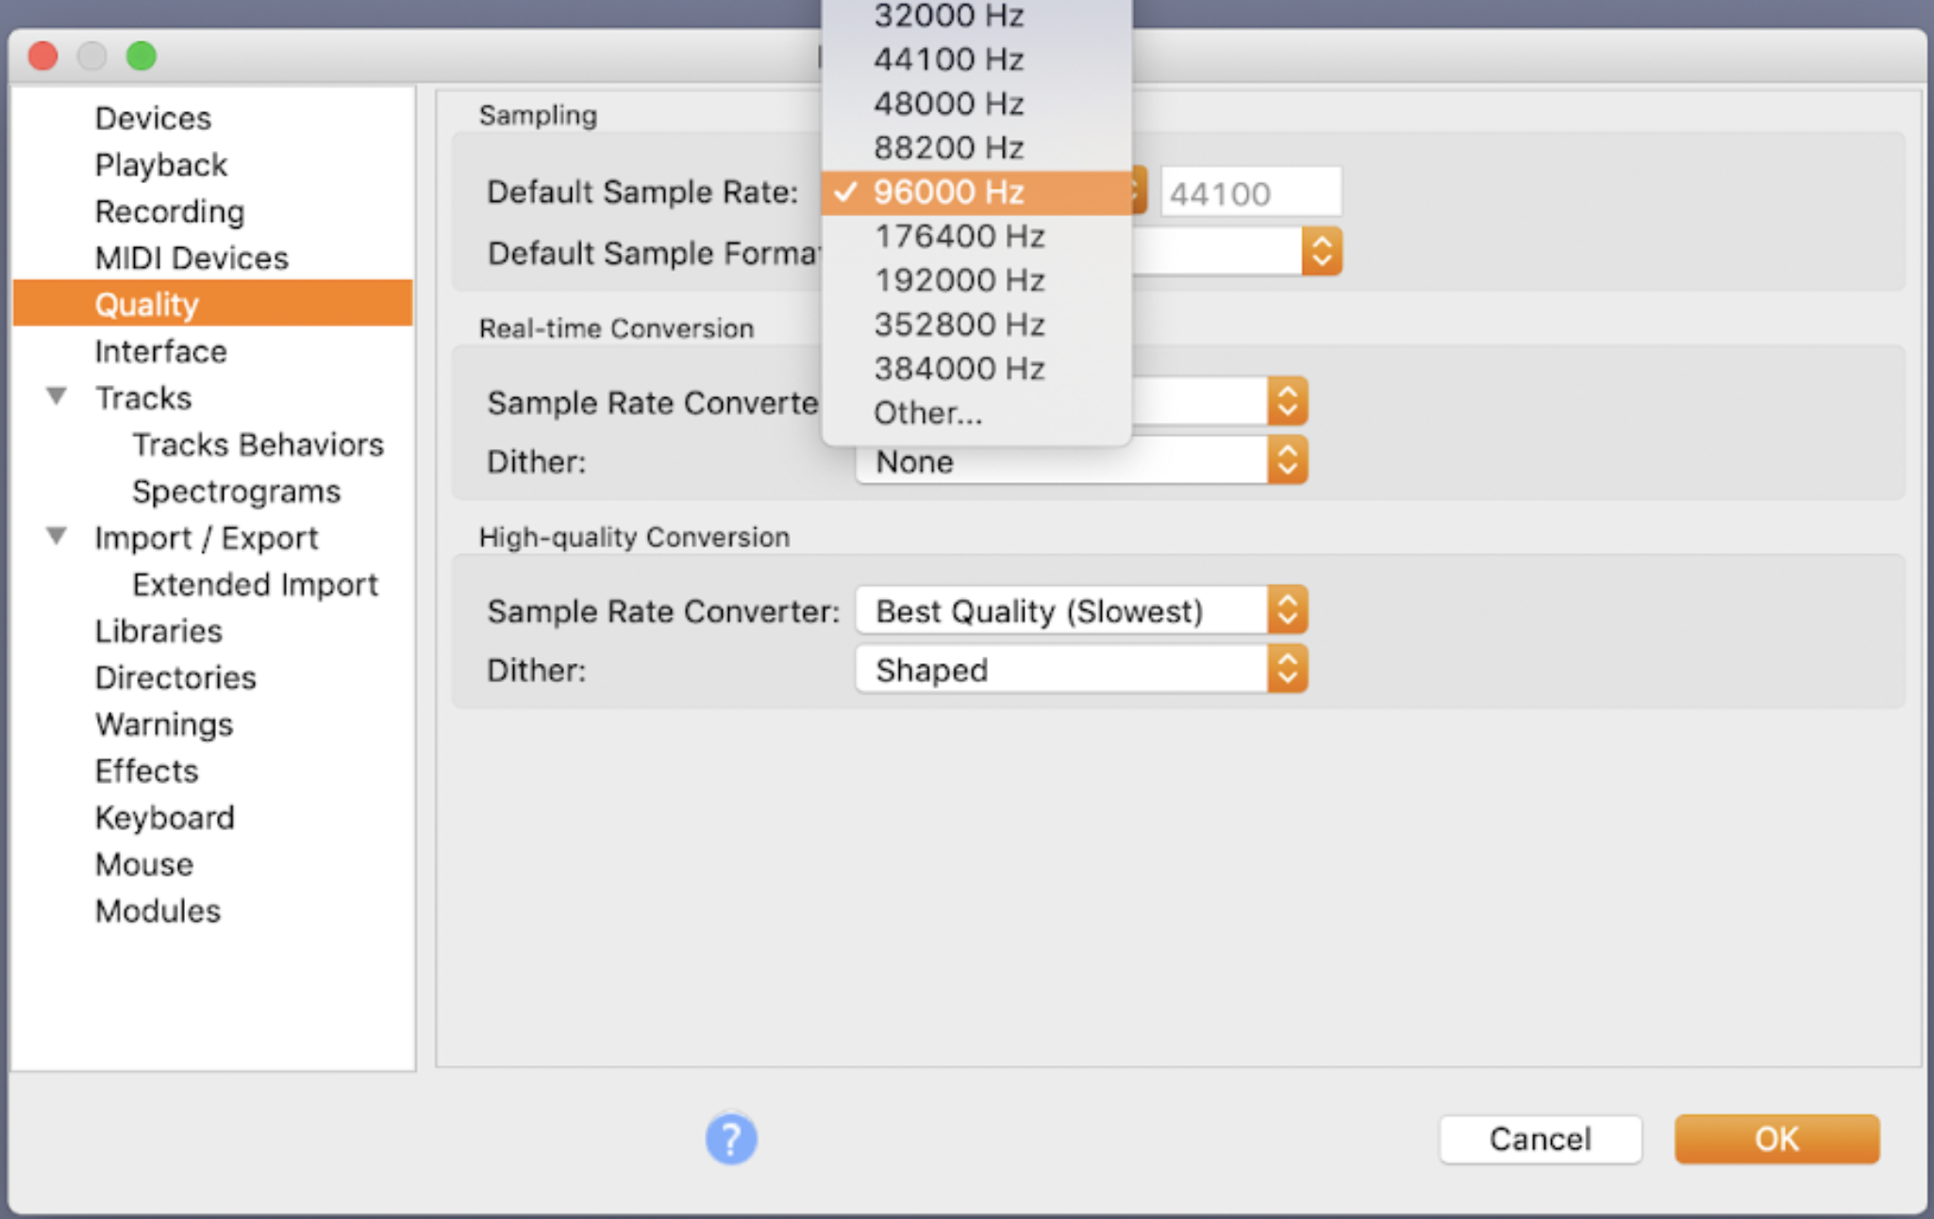The width and height of the screenshot is (1934, 1219).
Task: Pick 192000 Hz sample rate option
Action: click(x=959, y=280)
